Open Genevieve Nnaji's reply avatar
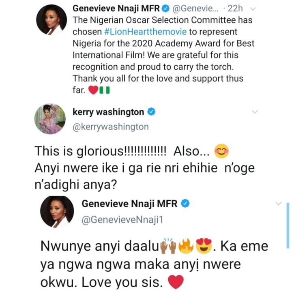The height and width of the screenshot is (292, 292). pos(57,212)
